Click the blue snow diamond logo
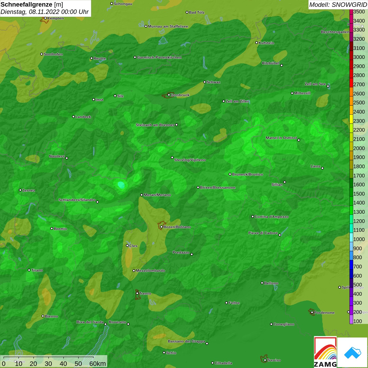 tap(353, 352)
